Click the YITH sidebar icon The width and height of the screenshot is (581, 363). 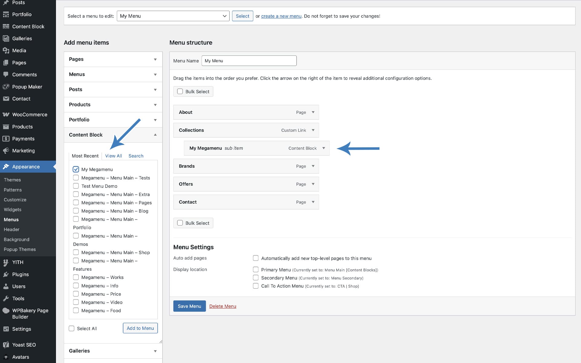click(x=6, y=262)
